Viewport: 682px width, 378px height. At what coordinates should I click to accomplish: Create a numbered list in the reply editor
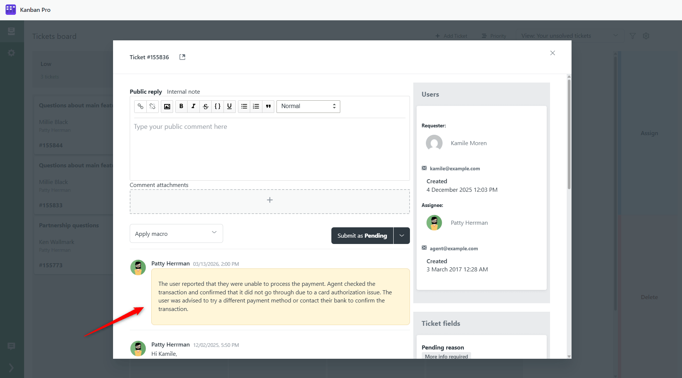tap(256, 106)
